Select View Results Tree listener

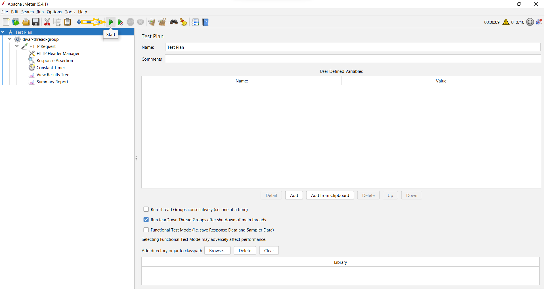53,75
